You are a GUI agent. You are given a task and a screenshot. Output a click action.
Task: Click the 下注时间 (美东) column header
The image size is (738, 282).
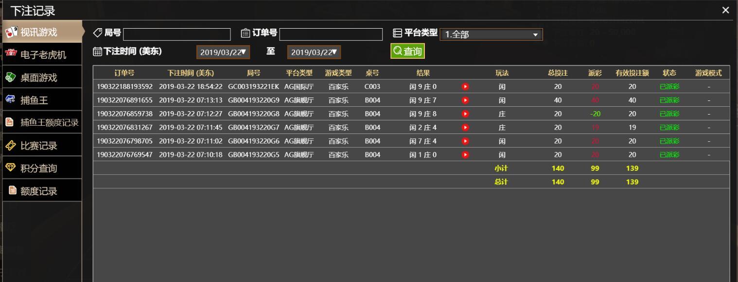pos(191,73)
